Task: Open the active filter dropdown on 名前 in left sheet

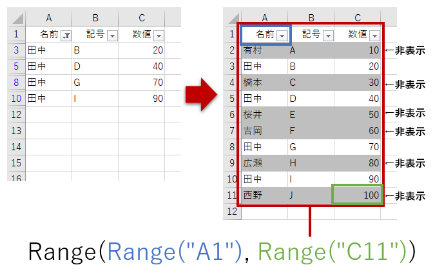Action: tap(66, 35)
